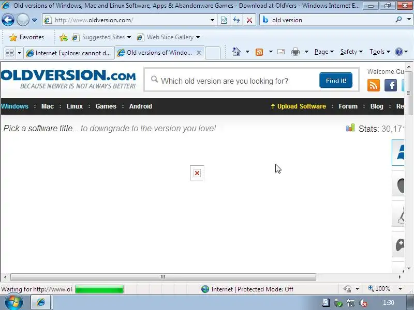Click the orange RSS feed icon on page

pyautogui.click(x=373, y=85)
